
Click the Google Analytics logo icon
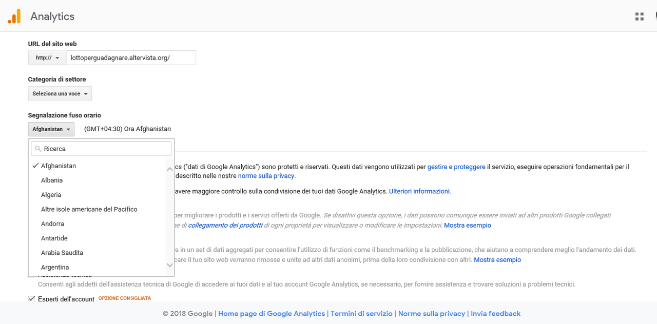point(14,16)
